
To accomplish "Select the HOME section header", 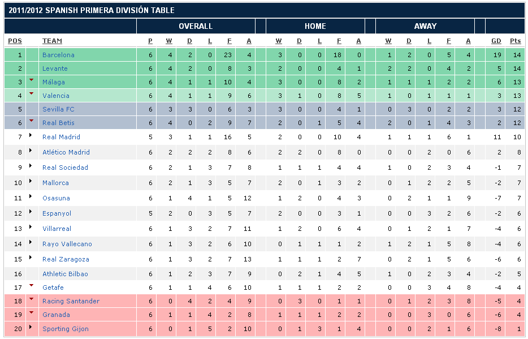I will (x=315, y=26).
